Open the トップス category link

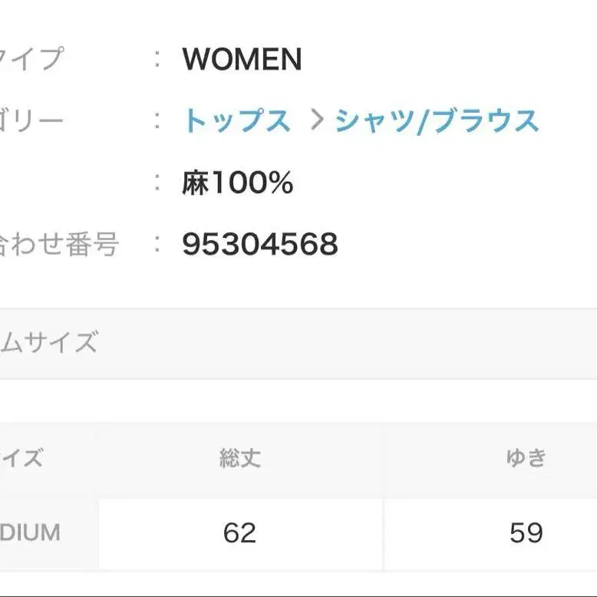tap(236, 121)
